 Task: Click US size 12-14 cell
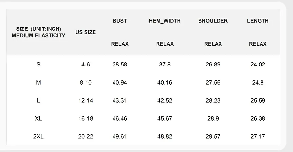click(86, 101)
